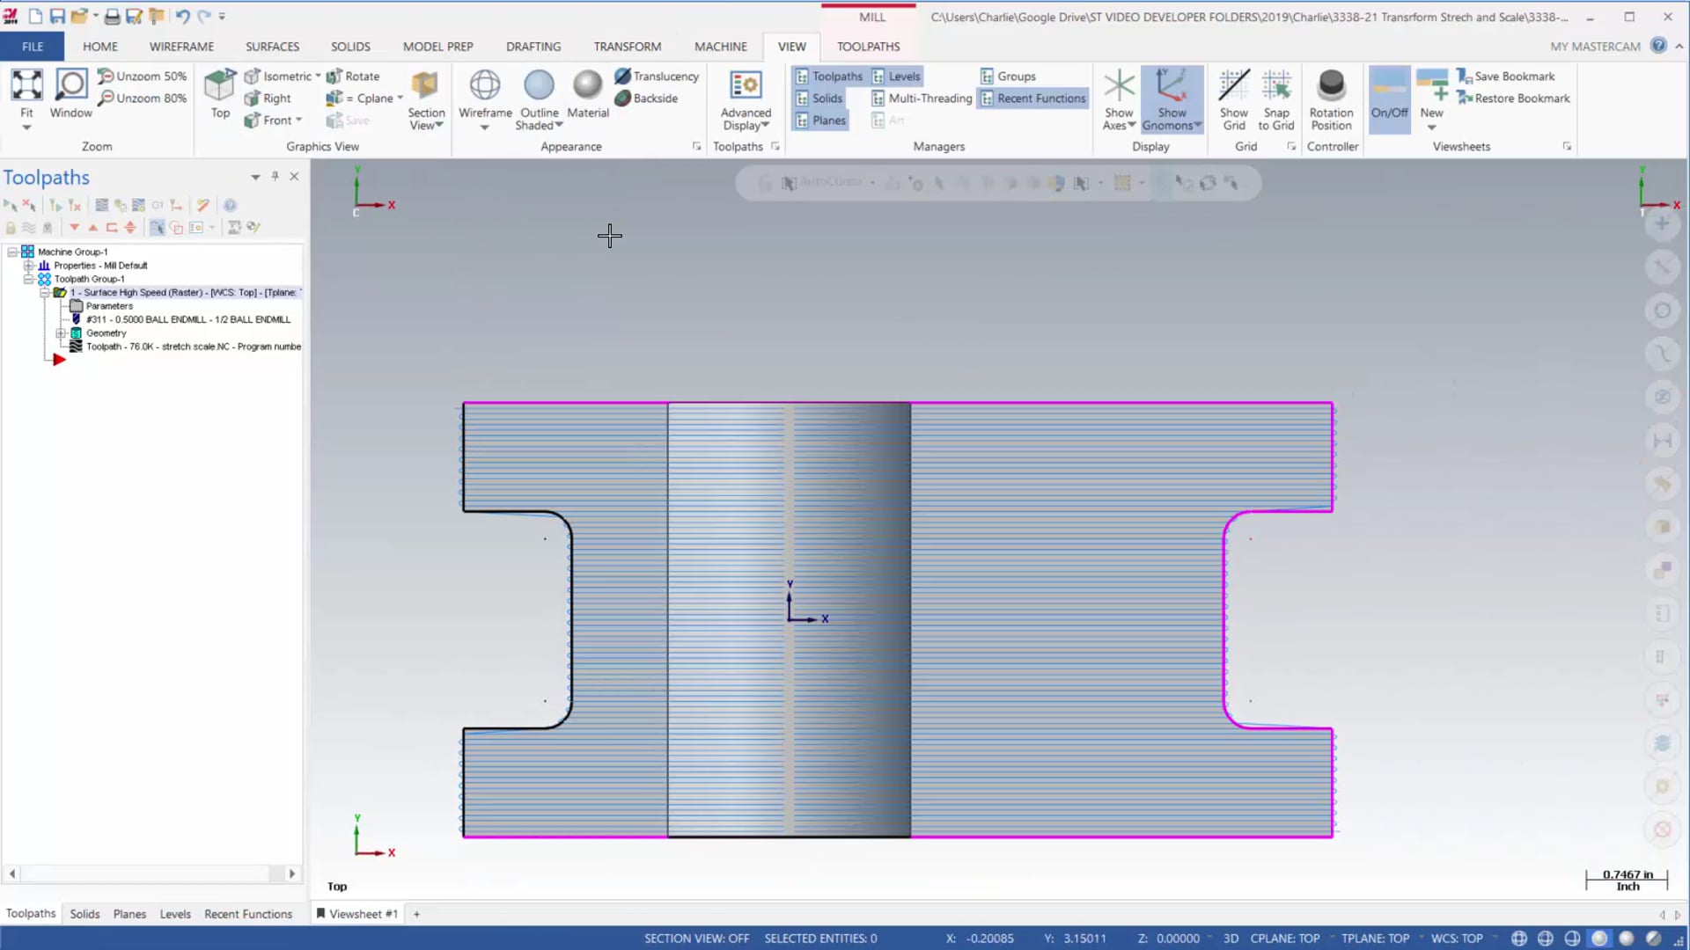Viewport: 1690px width, 950px height.
Task: Open the SURFACES ribbon tab
Action: click(272, 47)
